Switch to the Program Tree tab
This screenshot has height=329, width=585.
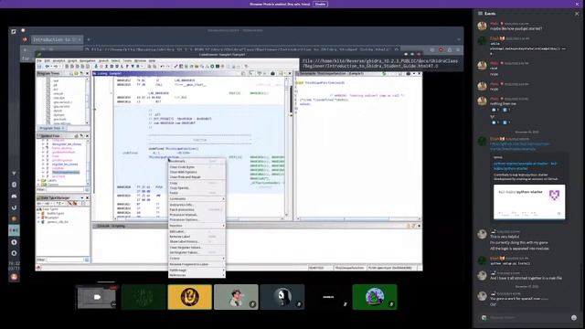(x=50, y=128)
